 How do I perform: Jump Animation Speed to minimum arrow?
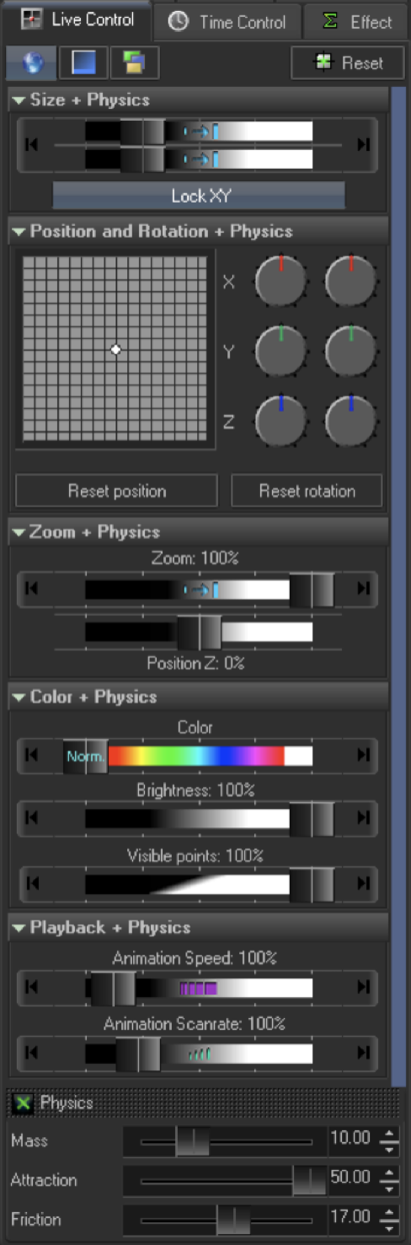pos(32,987)
